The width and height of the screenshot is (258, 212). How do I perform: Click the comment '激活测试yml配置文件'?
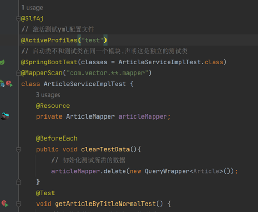(63, 30)
